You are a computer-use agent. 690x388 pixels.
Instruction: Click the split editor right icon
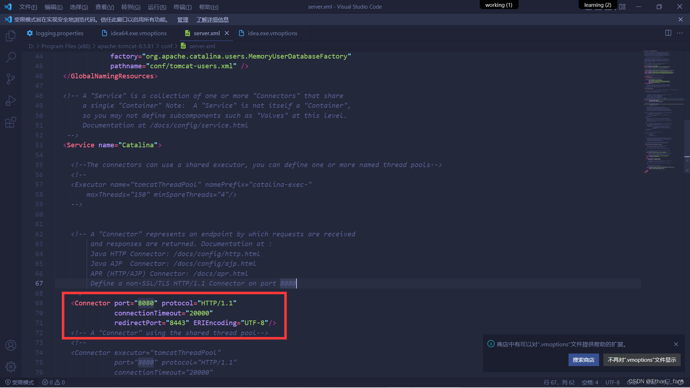[x=668, y=33]
